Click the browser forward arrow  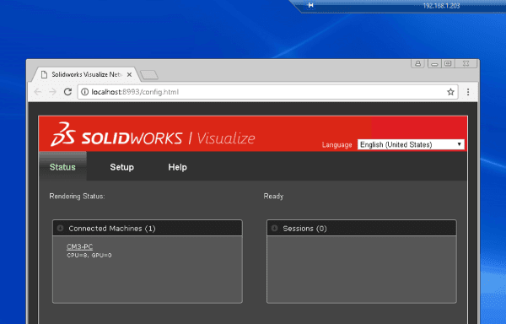tap(52, 92)
